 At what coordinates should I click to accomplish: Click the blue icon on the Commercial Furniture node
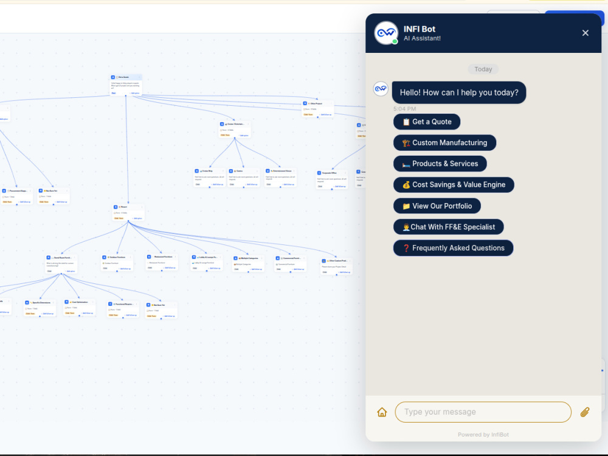[x=278, y=258]
